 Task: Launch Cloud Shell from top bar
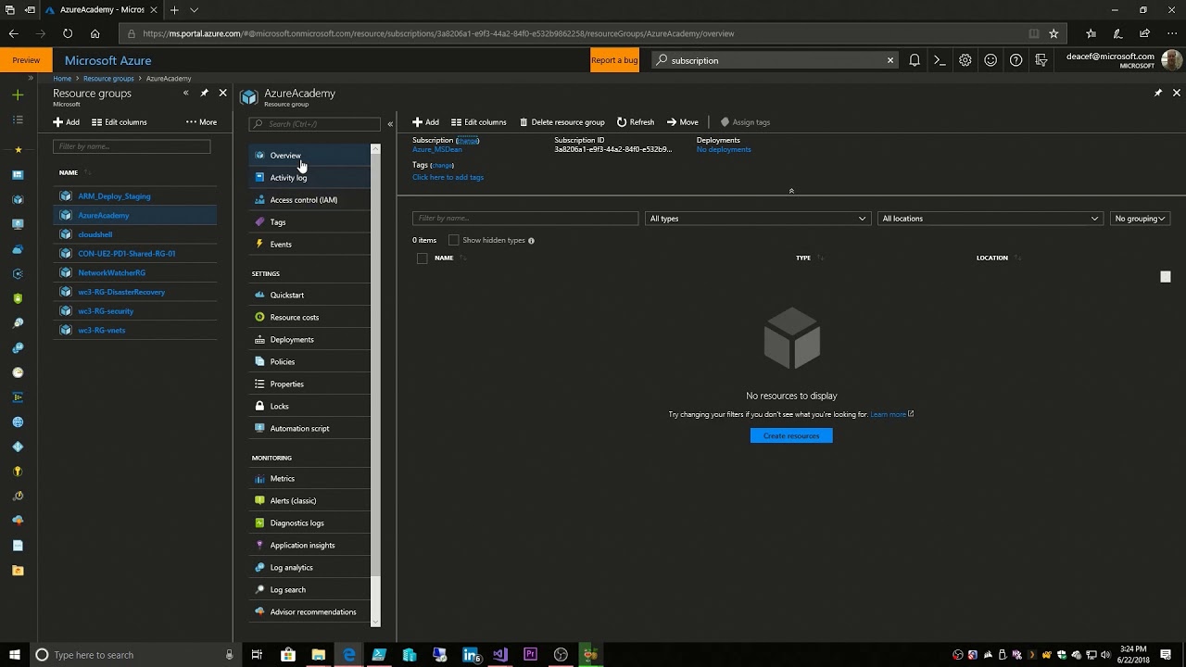pos(940,60)
